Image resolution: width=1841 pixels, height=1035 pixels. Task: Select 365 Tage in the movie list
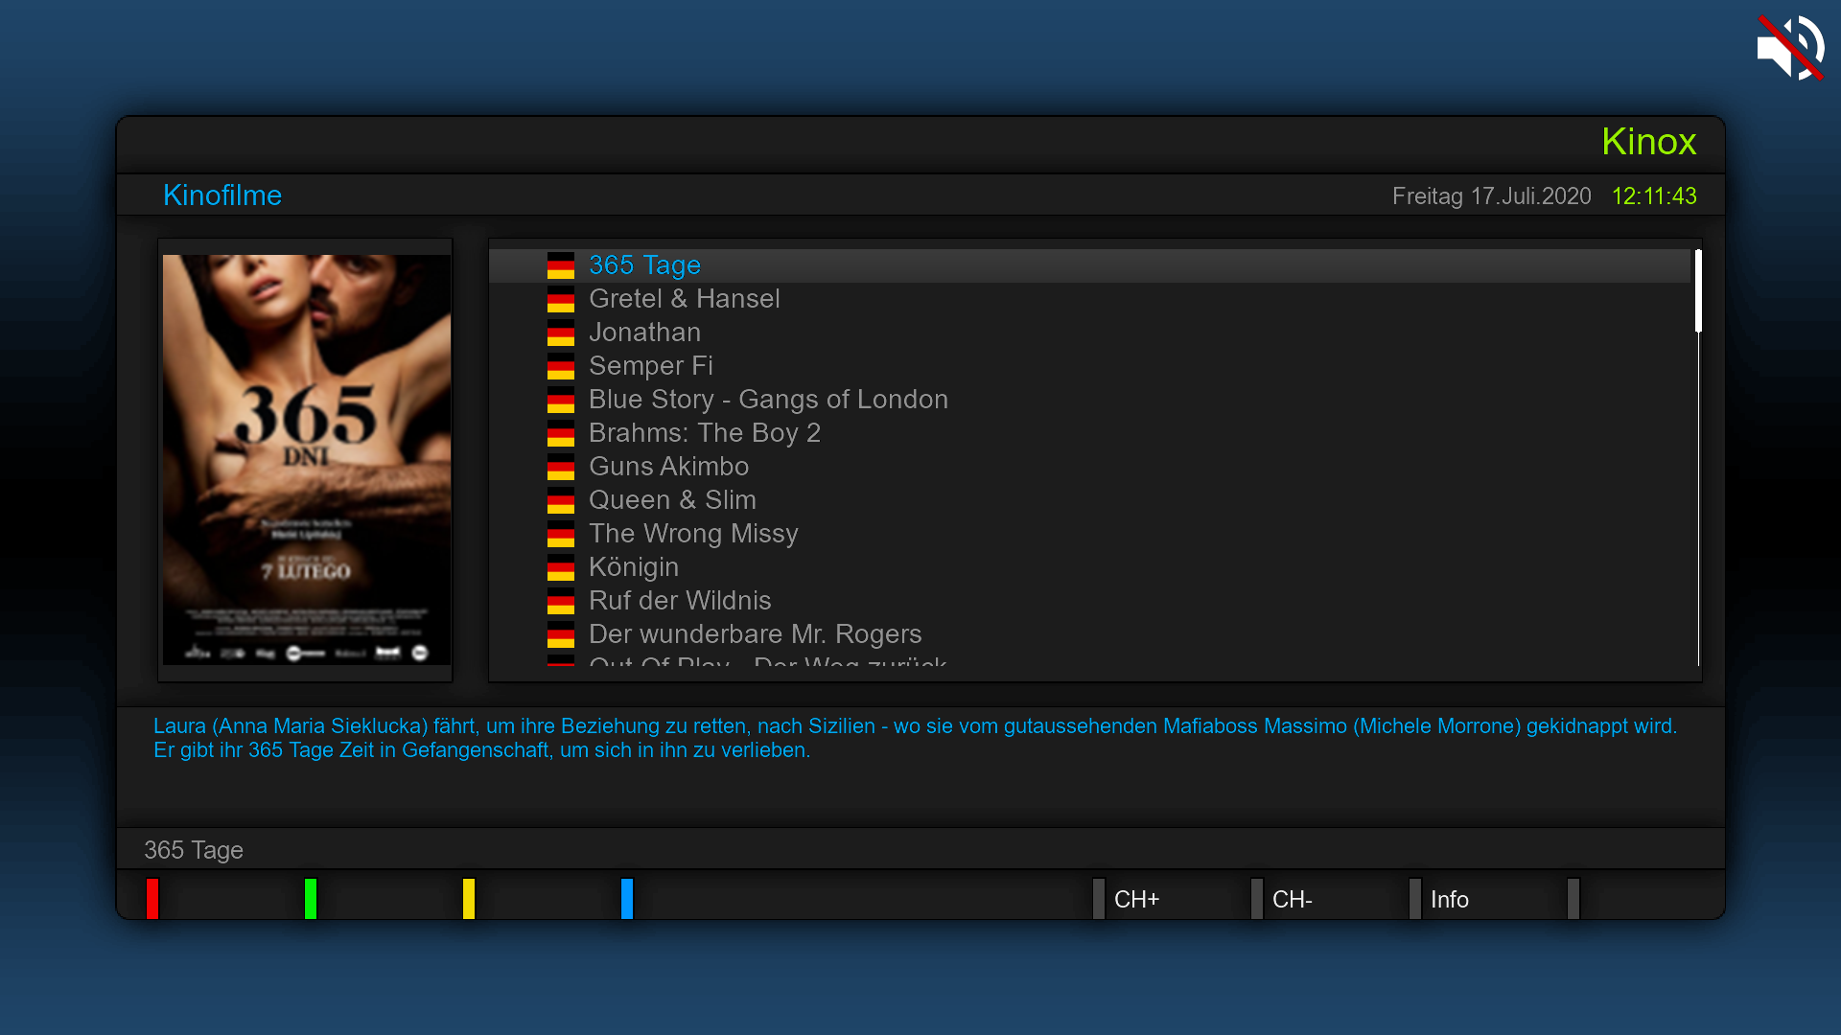pyautogui.click(x=644, y=265)
